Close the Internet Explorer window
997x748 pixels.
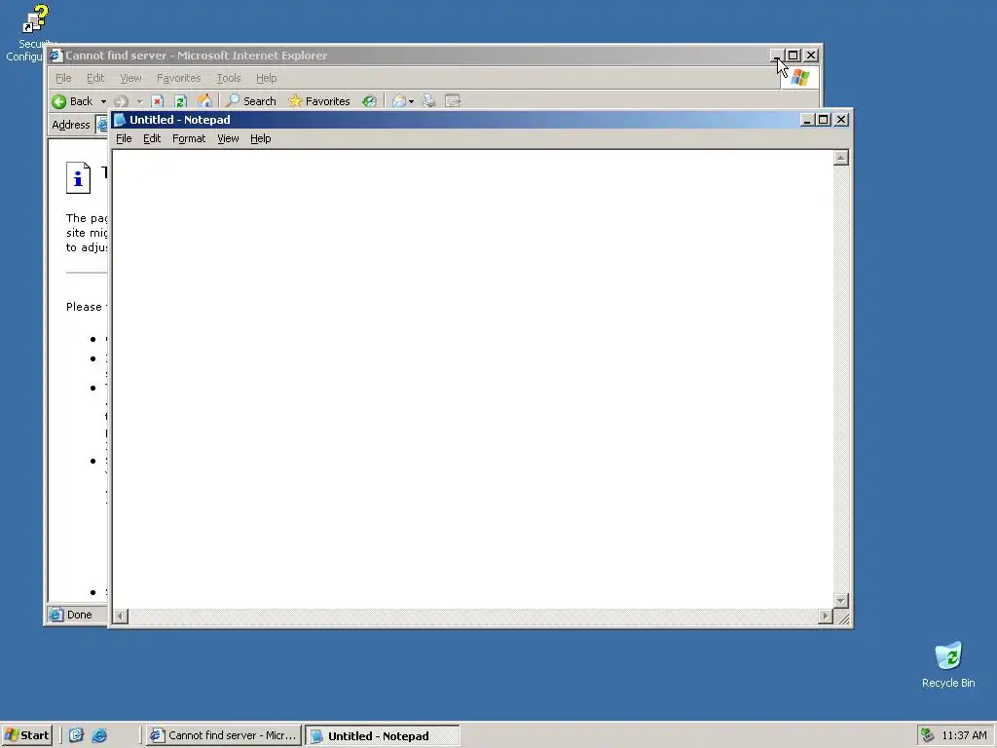(x=811, y=56)
